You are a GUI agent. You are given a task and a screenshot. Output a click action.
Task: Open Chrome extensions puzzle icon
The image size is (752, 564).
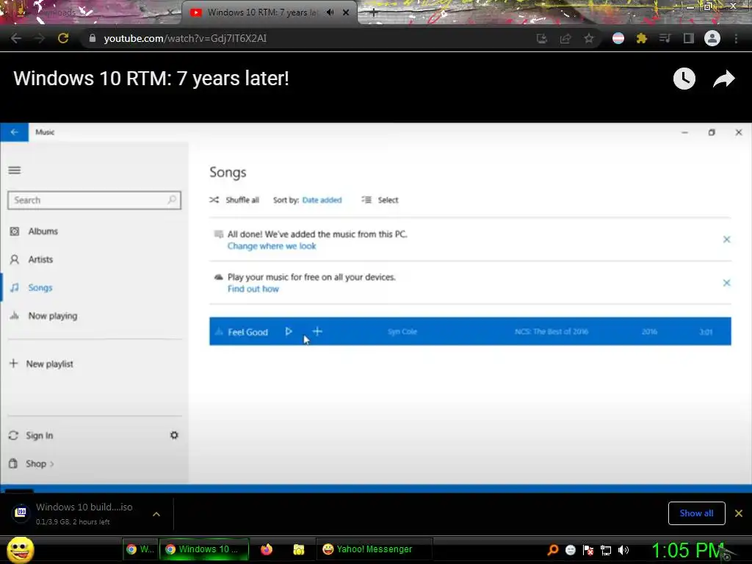tap(642, 38)
